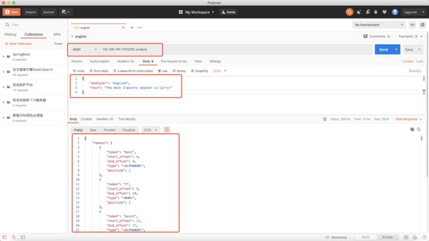Open keyboard shortcuts icon in bottom bar
Image resolution: width=429 pixels, height=241 pixels.
[415, 237]
